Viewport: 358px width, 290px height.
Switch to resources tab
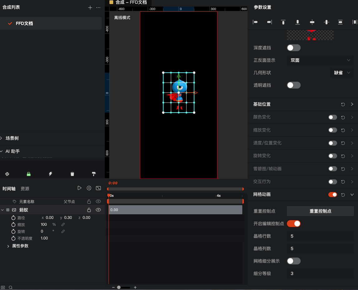[x=25, y=189]
